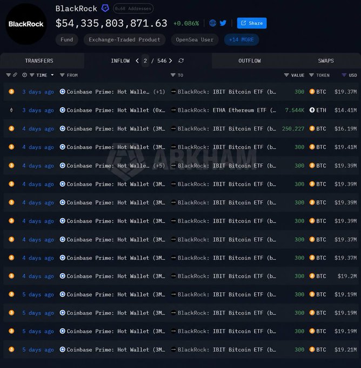Click the Coinbase logo icon in the $19.41M row
This screenshot has width=361, height=368.
pos(62,147)
